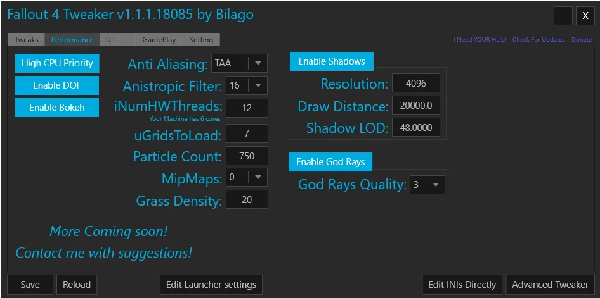Click the Fallout 4 Tweaker title text
Viewport: 600px width, 298px height.
[131, 15]
